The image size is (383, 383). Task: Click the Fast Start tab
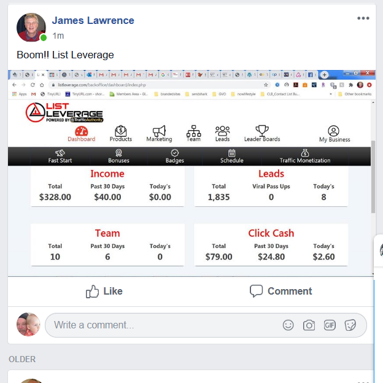(x=60, y=157)
